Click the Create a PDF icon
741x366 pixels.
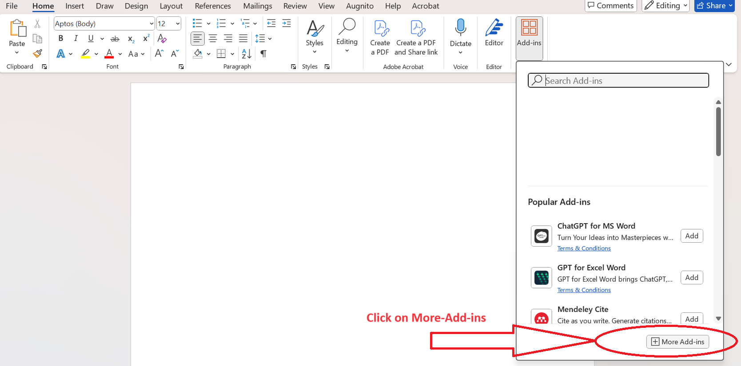pos(380,37)
